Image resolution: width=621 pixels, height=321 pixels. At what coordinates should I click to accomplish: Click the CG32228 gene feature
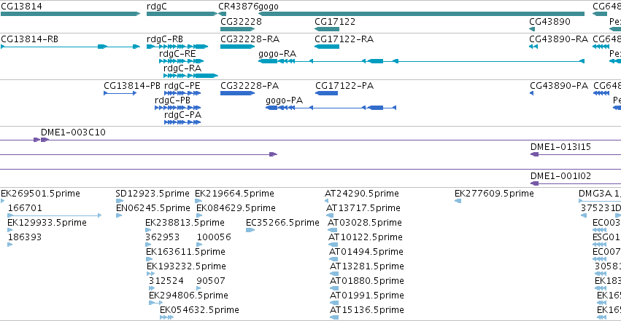238,29
